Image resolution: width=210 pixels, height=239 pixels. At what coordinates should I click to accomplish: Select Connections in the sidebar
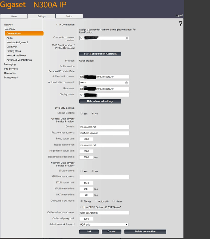[24, 33]
